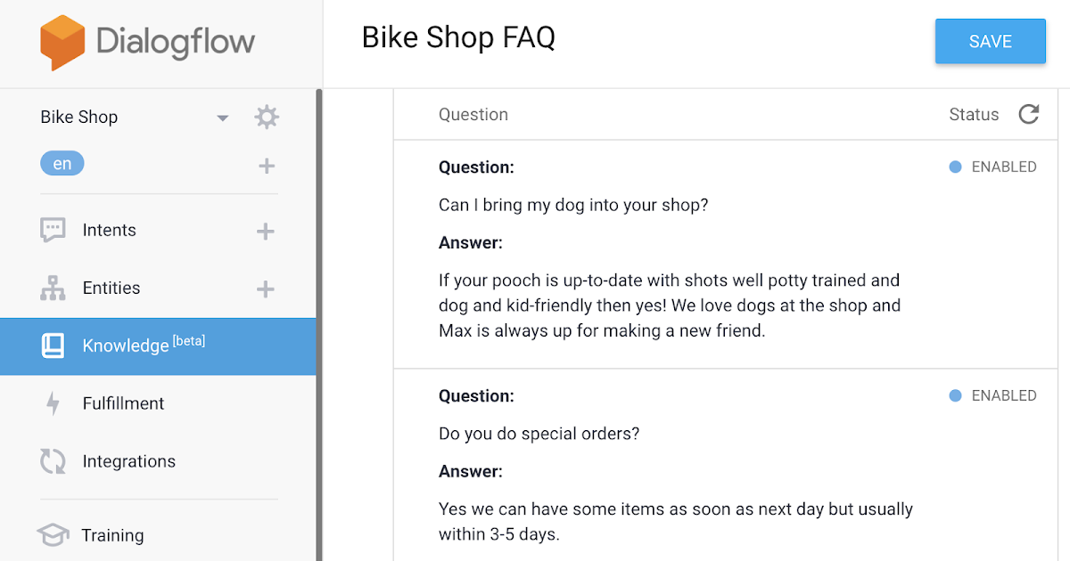Screen dimensions: 1070x561
Task: Click the Integrations sync arrows icon
Action: point(53,461)
